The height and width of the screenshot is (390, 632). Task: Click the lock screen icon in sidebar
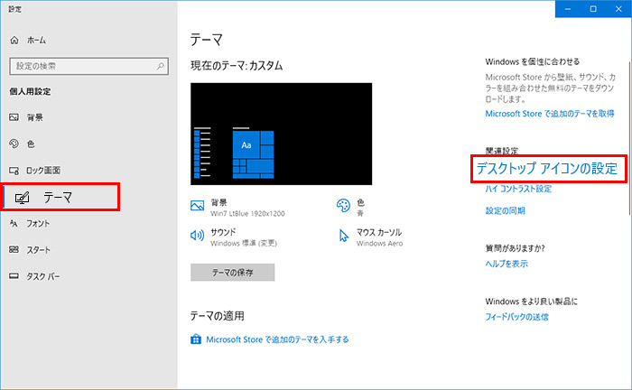click(14, 171)
